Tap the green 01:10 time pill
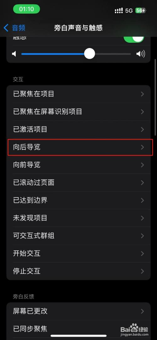 click(x=26, y=9)
